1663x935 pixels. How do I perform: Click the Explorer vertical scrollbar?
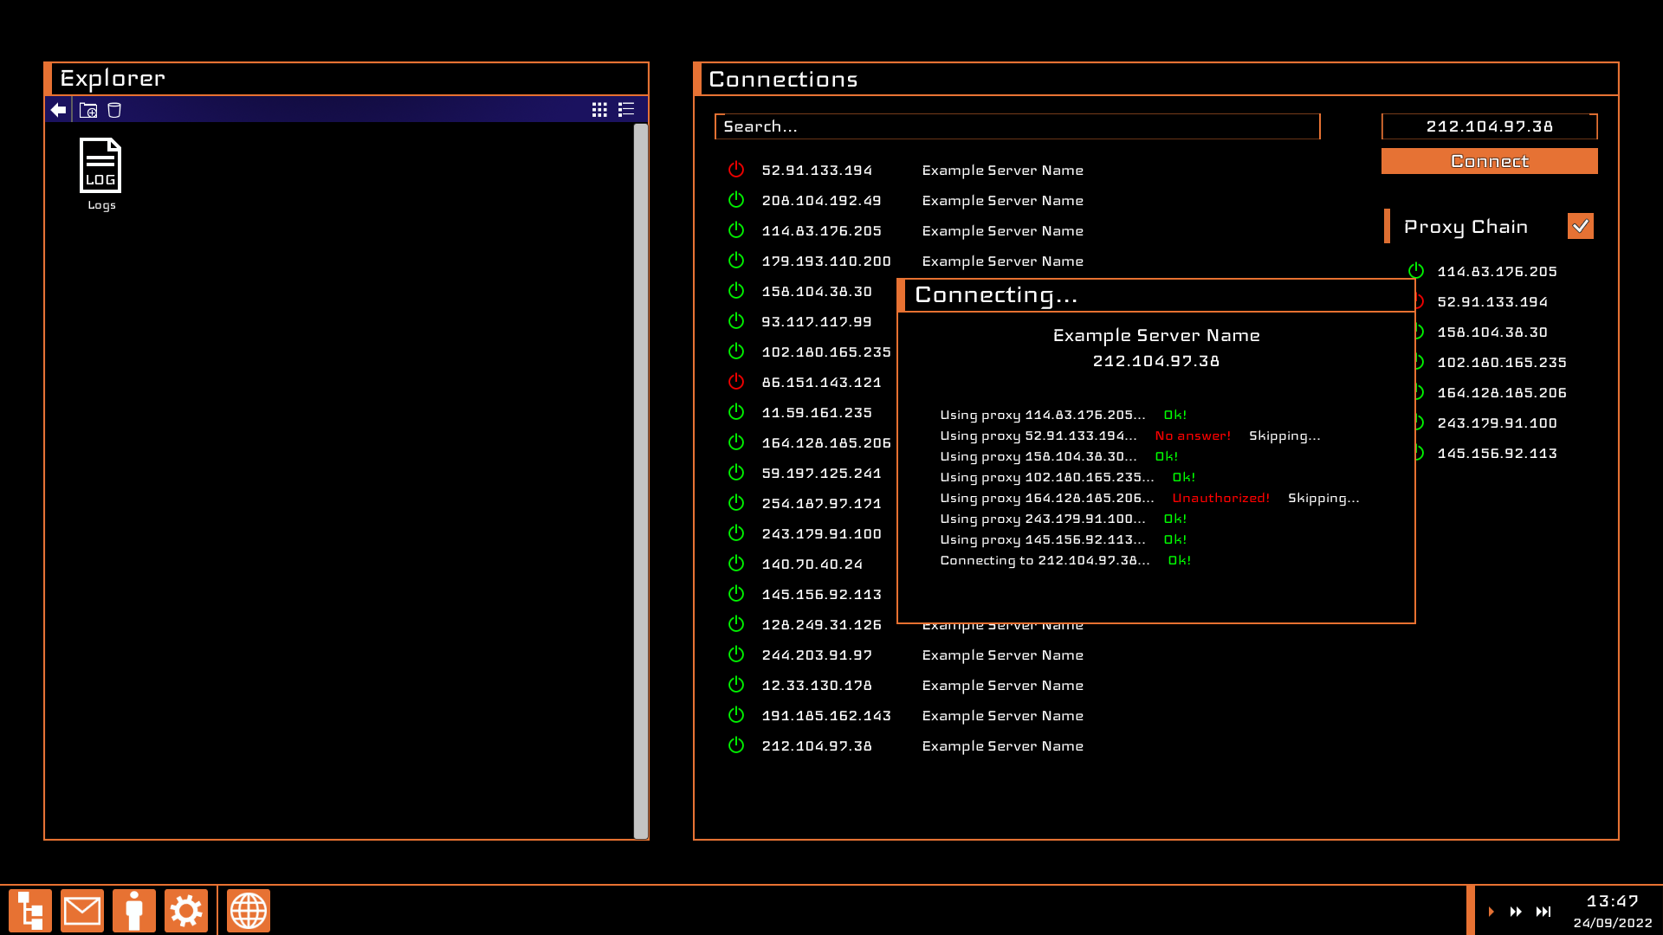click(641, 480)
